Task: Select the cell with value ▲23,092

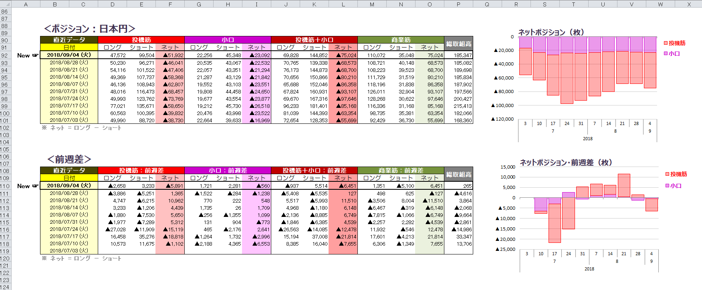Action: [x=256, y=55]
